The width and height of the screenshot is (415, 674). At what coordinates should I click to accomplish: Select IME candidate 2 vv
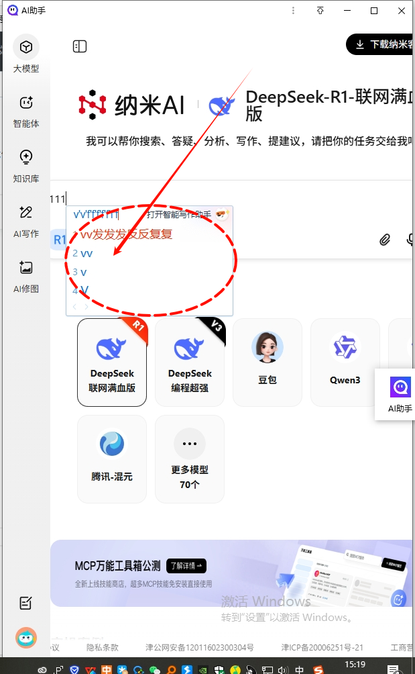pos(83,253)
